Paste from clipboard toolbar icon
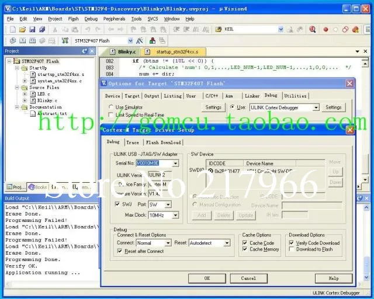This screenshot has width=374, height=299. (75, 29)
